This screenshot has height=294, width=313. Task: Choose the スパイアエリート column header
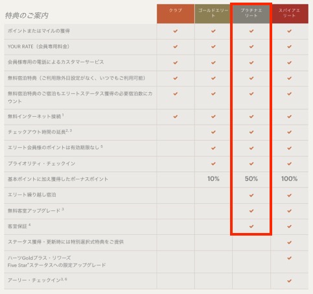289,14
